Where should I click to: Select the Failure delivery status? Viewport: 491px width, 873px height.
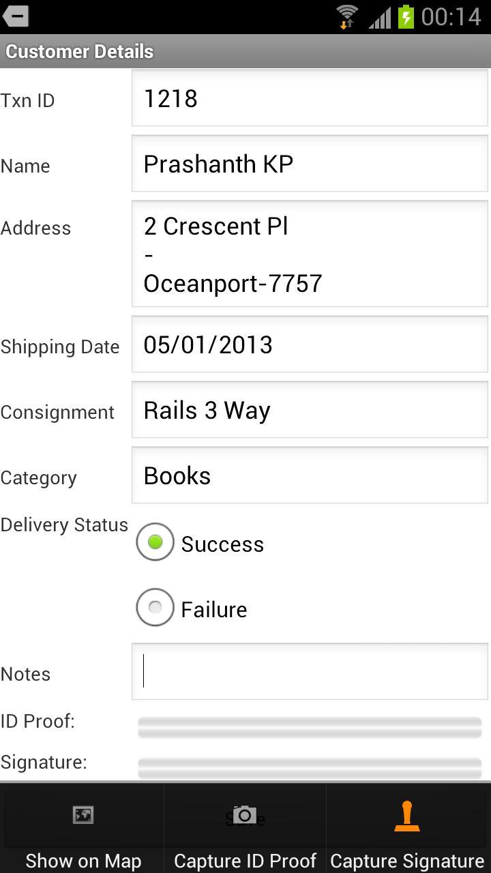(x=155, y=608)
